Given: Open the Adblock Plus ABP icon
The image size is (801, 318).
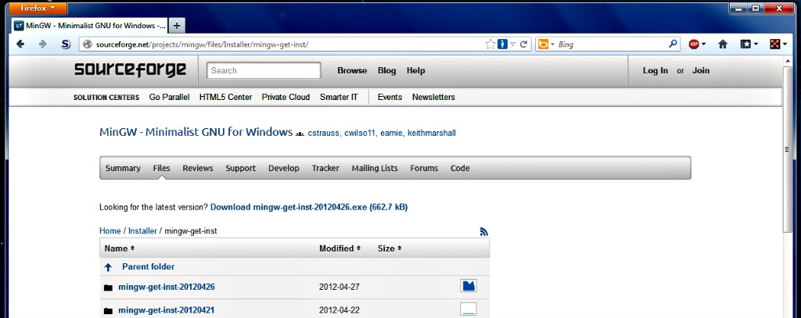Looking at the screenshot, I should coord(694,45).
